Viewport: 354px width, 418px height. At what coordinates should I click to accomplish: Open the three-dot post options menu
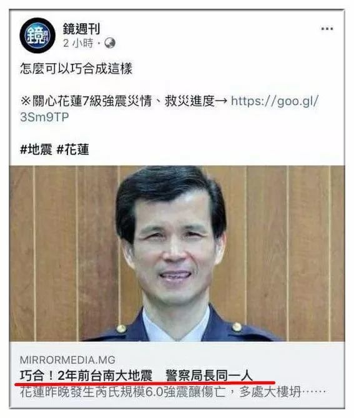(327, 29)
